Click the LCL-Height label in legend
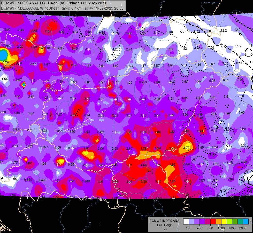This screenshot has width=253, height=233. (x=165, y=225)
